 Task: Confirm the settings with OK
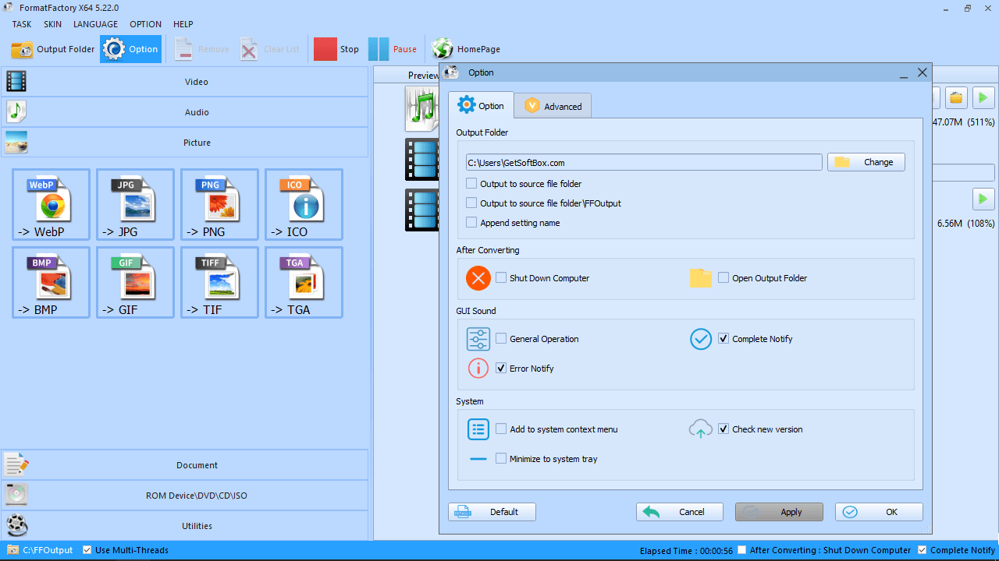tap(879, 512)
